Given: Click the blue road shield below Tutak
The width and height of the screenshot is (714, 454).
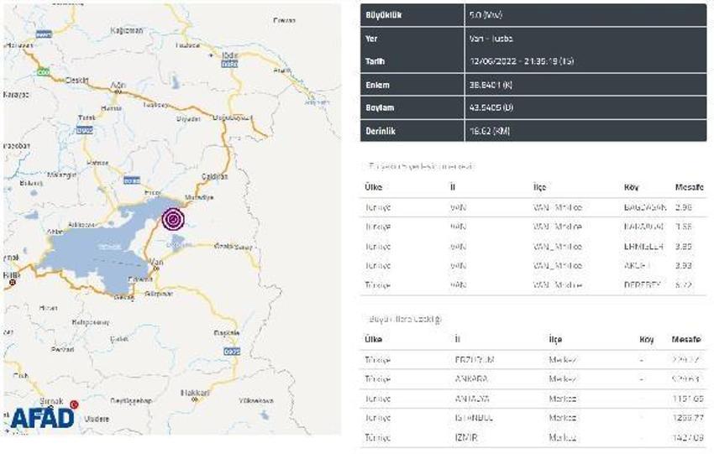Looking at the screenshot, I should click(84, 131).
